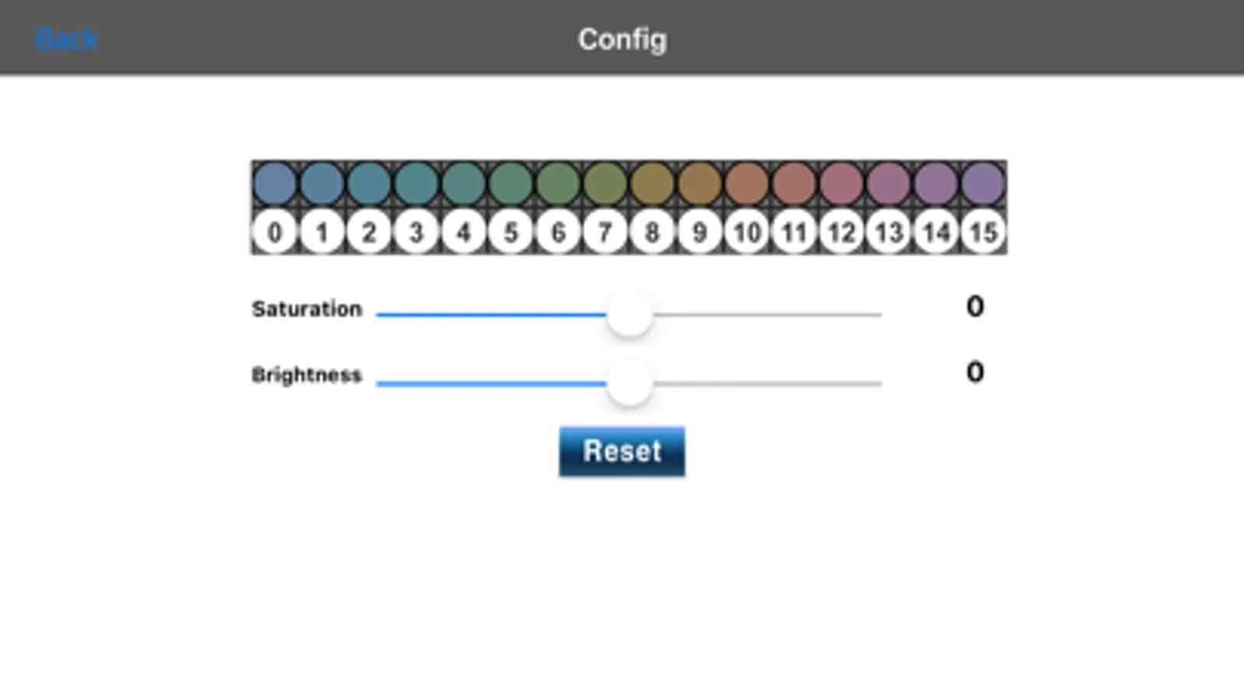Viewport: 1244px width, 700px height.
Task: Select the purple swatch above number 15
Action: click(x=983, y=184)
